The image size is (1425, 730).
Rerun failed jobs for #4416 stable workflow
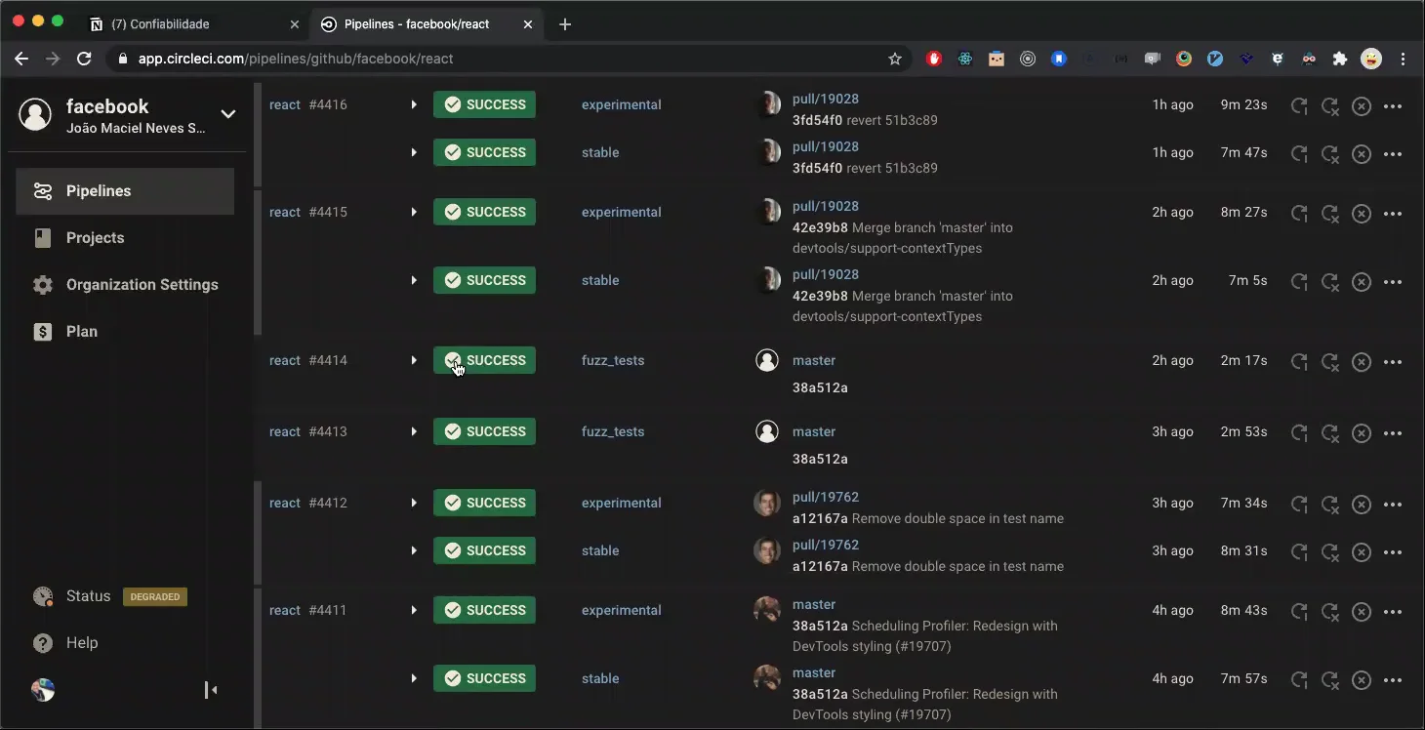(1329, 153)
